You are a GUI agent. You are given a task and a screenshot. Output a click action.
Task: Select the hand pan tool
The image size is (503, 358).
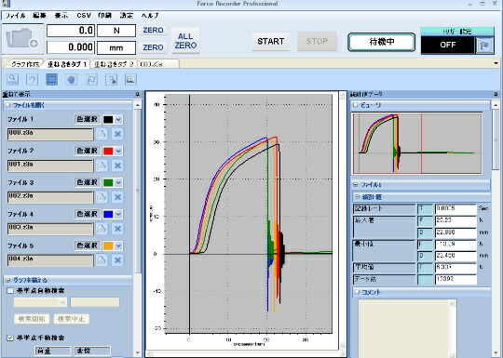tap(72, 79)
